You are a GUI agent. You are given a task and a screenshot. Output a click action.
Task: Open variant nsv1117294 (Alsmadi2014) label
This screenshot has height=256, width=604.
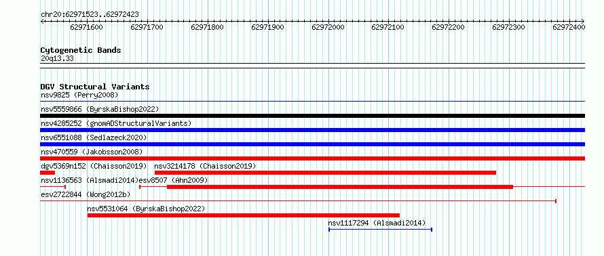pos(377,223)
